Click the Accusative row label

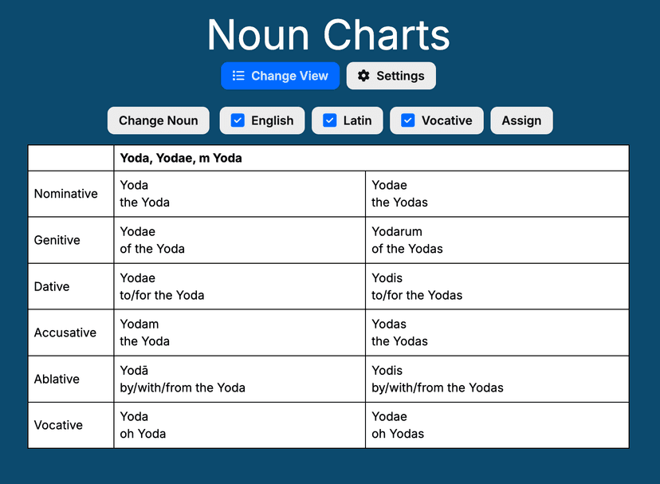tap(65, 333)
